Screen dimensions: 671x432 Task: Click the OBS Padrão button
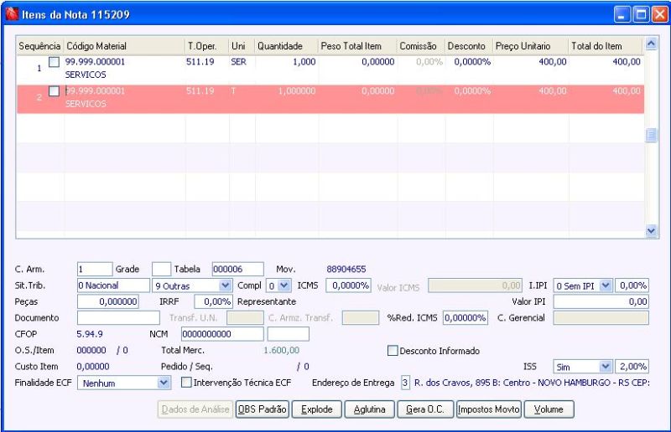263,409
